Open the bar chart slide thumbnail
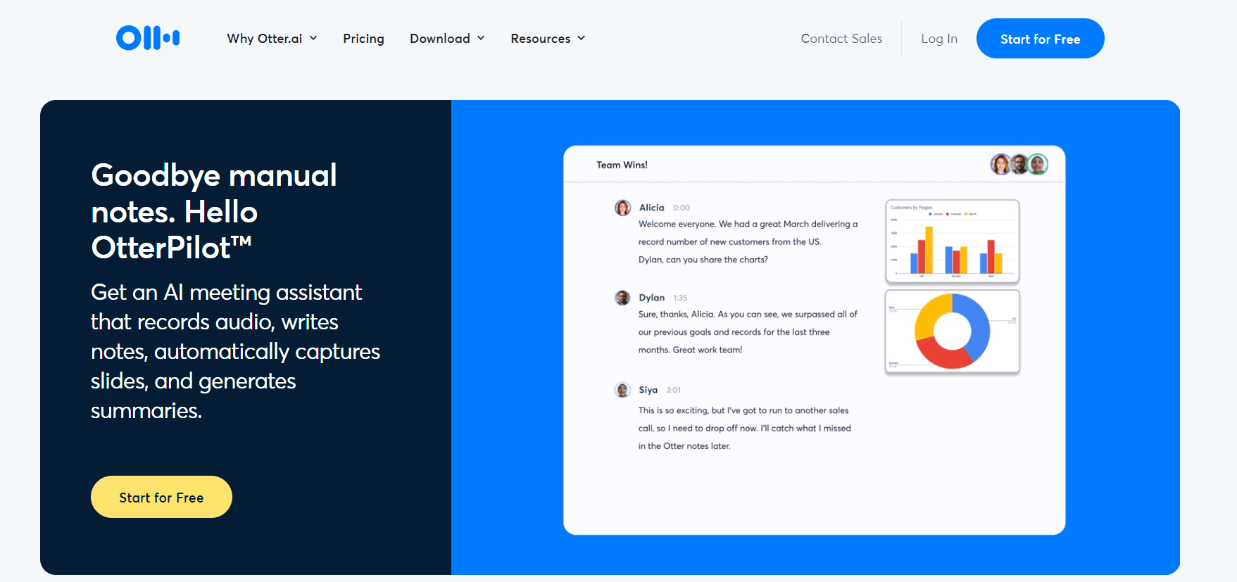Image resolution: width=1237 pixels, height=582 pixels. click(x=952, y=241)
